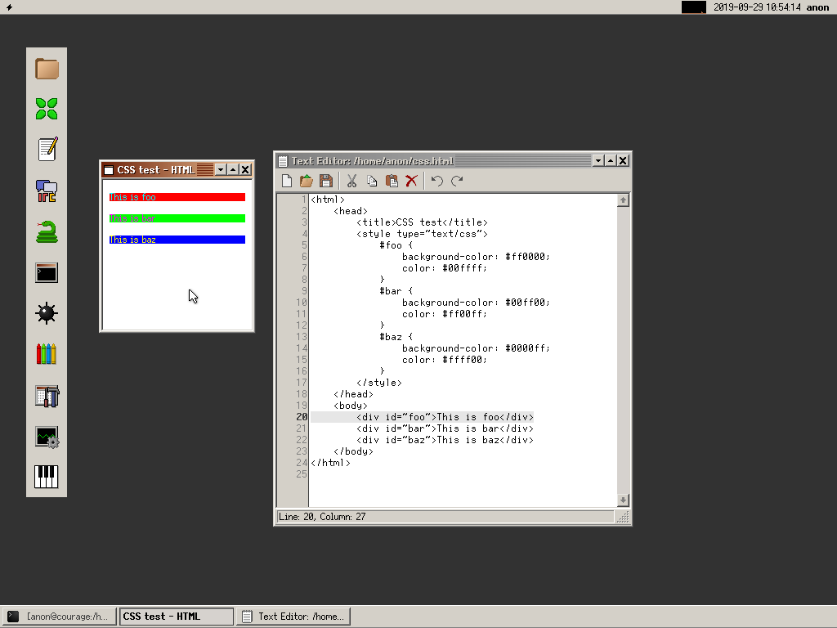
Task: Open the system menu lightning icon
Action: (x=9, y=7)
